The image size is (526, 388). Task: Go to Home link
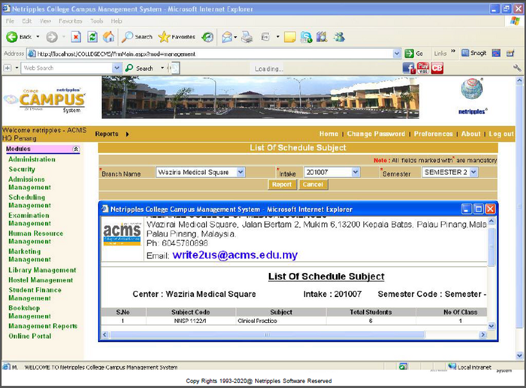pyautogui.click(x=329, y=134)
